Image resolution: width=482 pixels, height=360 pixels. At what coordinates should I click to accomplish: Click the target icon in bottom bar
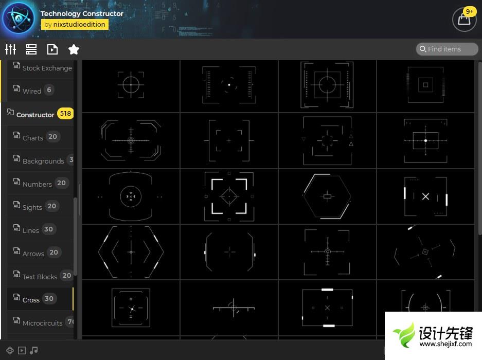pyautogui.click(x=10, y=350)
